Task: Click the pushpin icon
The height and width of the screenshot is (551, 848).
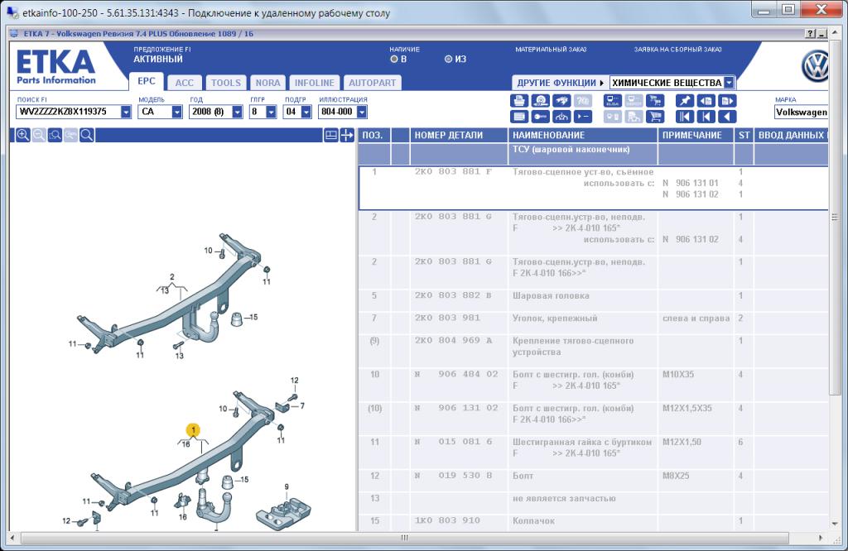Action: (685, 100)
